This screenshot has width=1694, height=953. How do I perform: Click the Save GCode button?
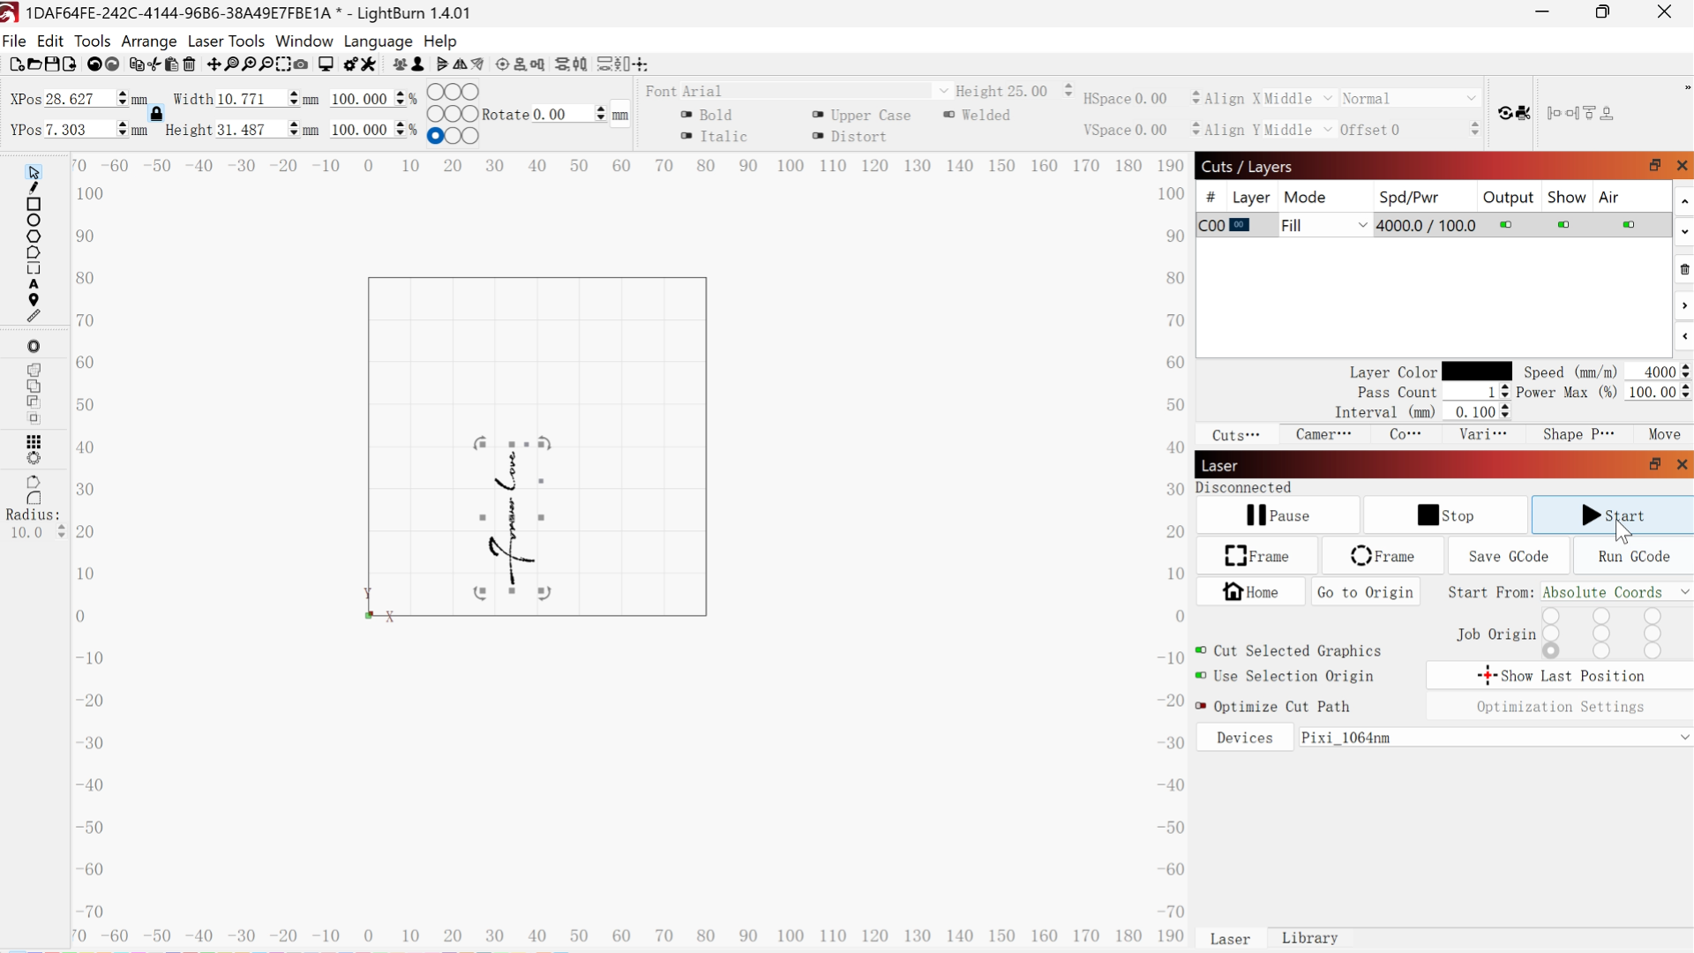pyautogui.click(x=1509, y=557)
